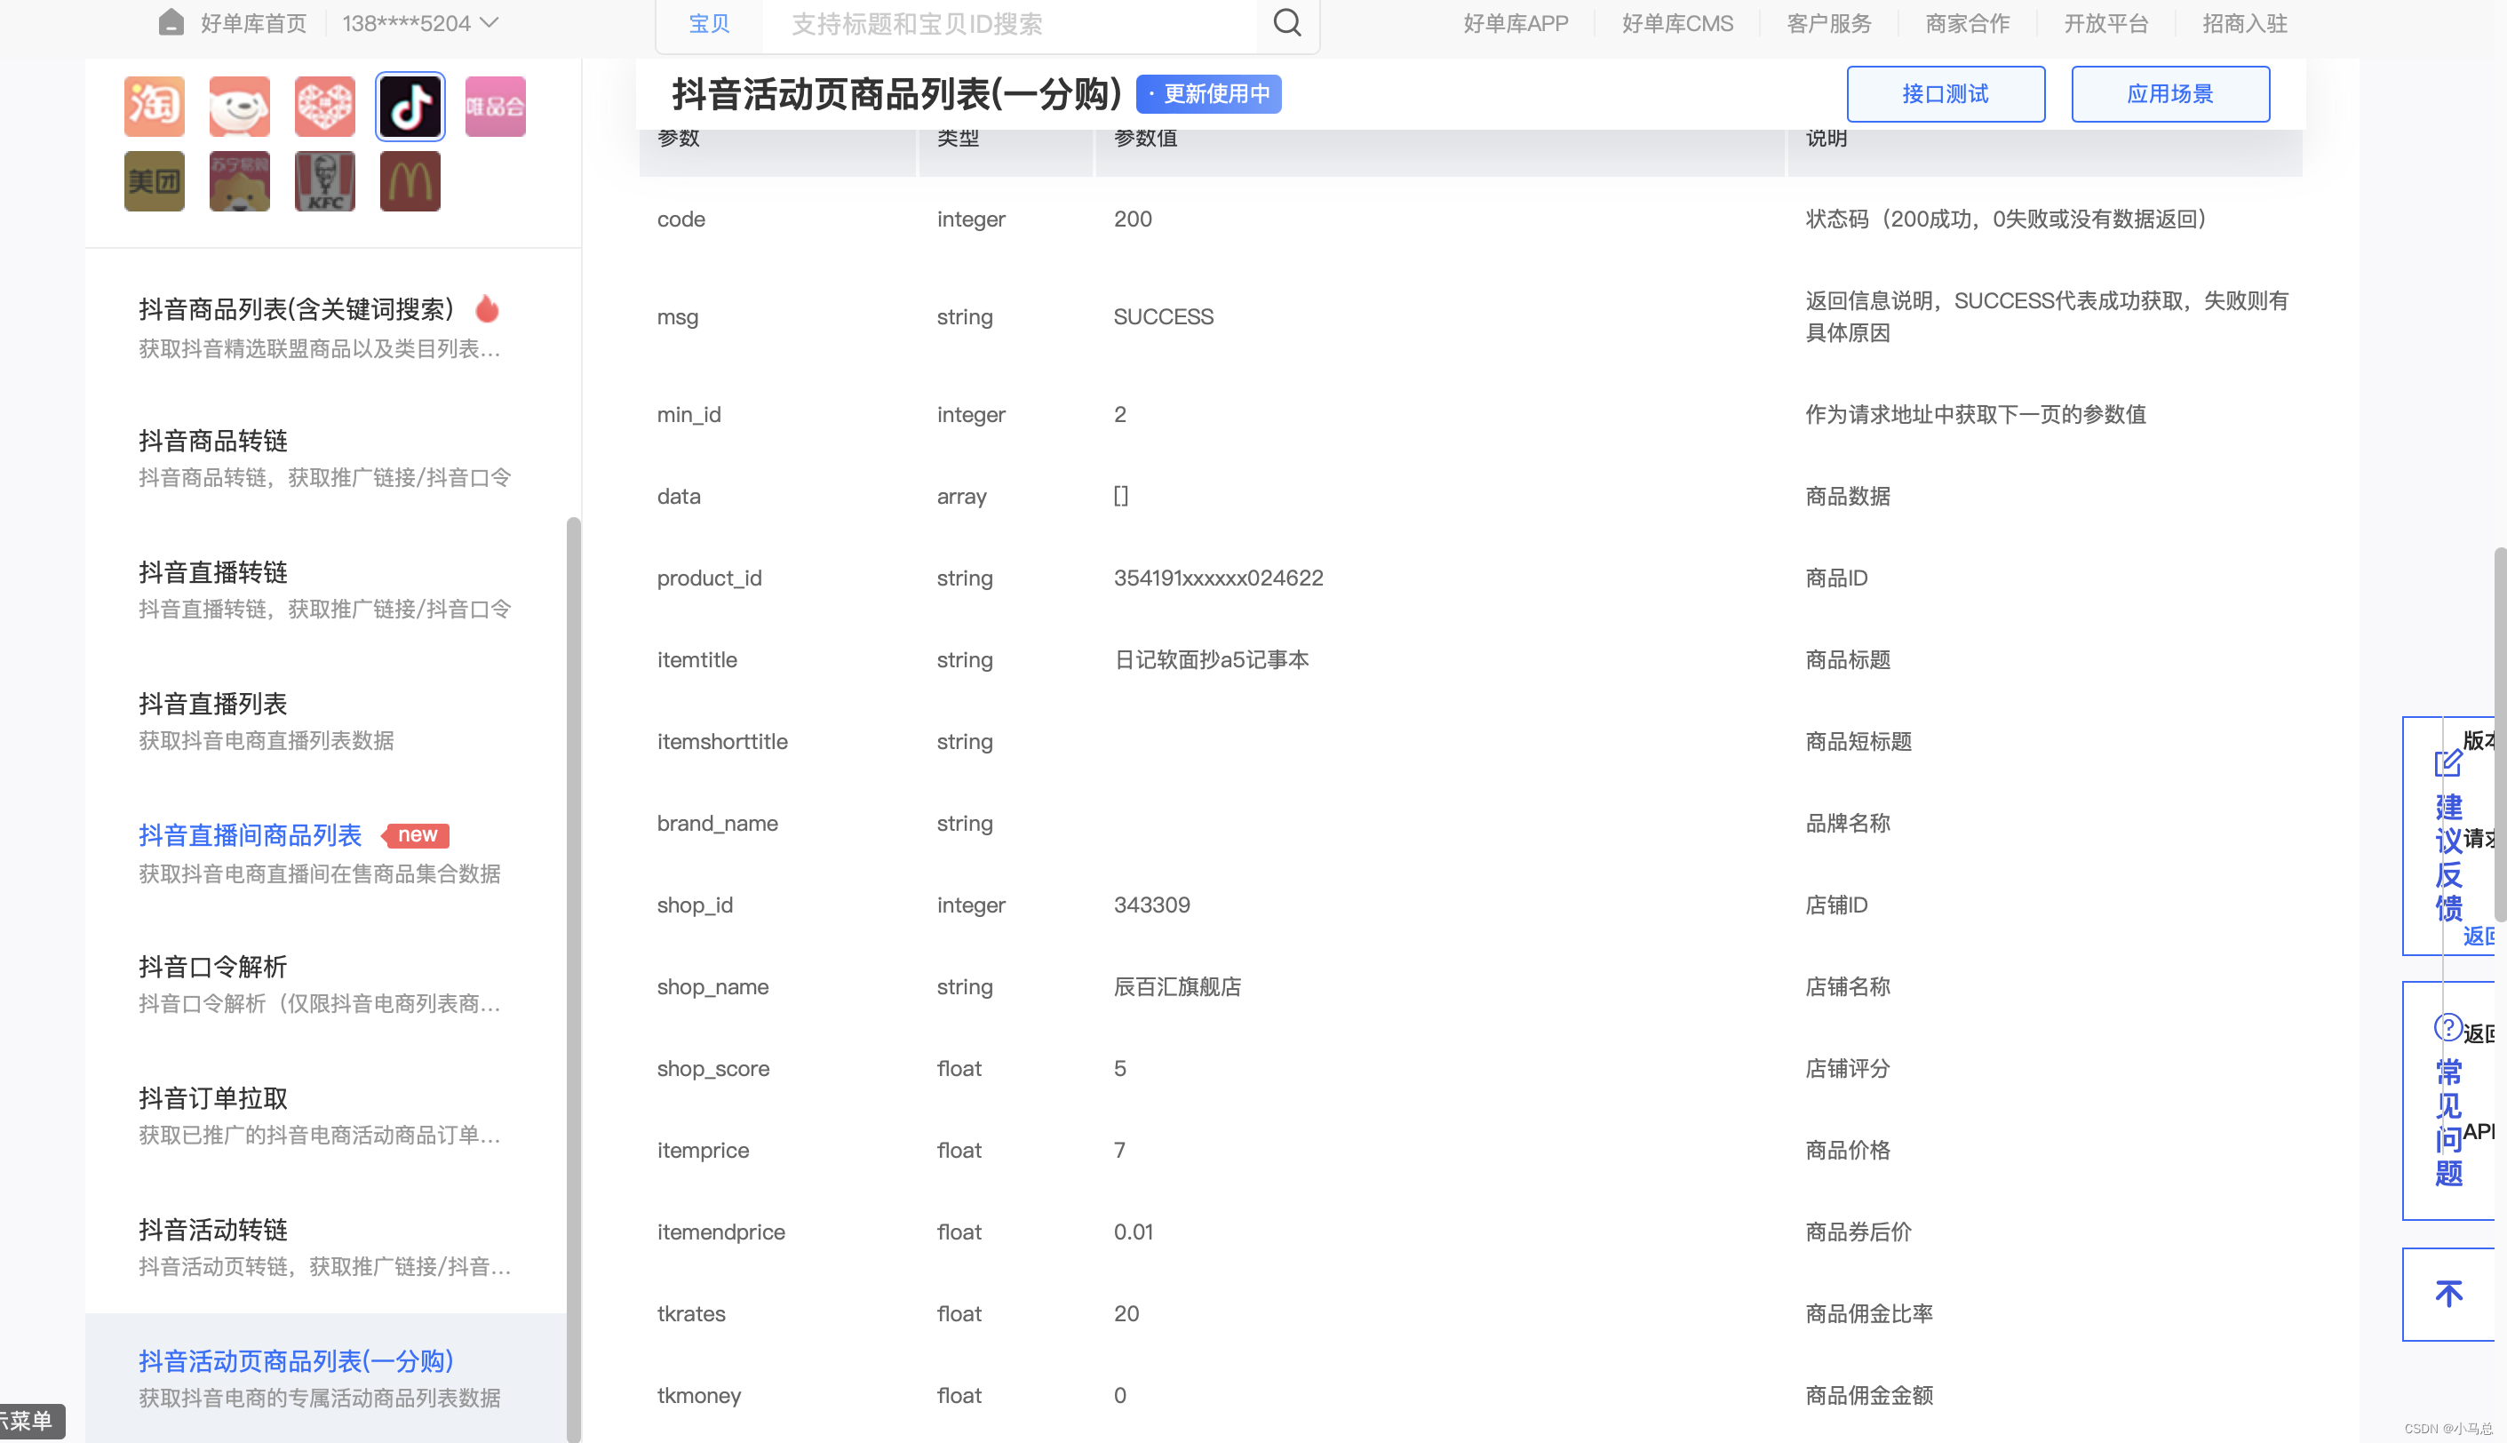Open the 宝贝 search type selector
This screenshot has width=2507, height=1443.
coord(709,23)
